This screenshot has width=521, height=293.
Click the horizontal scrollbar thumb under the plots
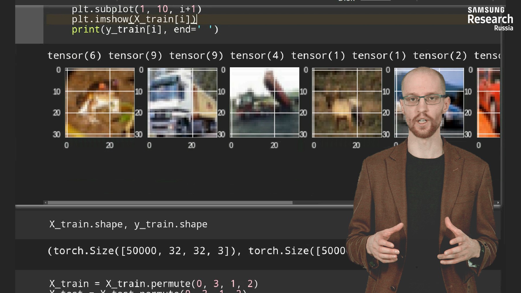[170, 203]
